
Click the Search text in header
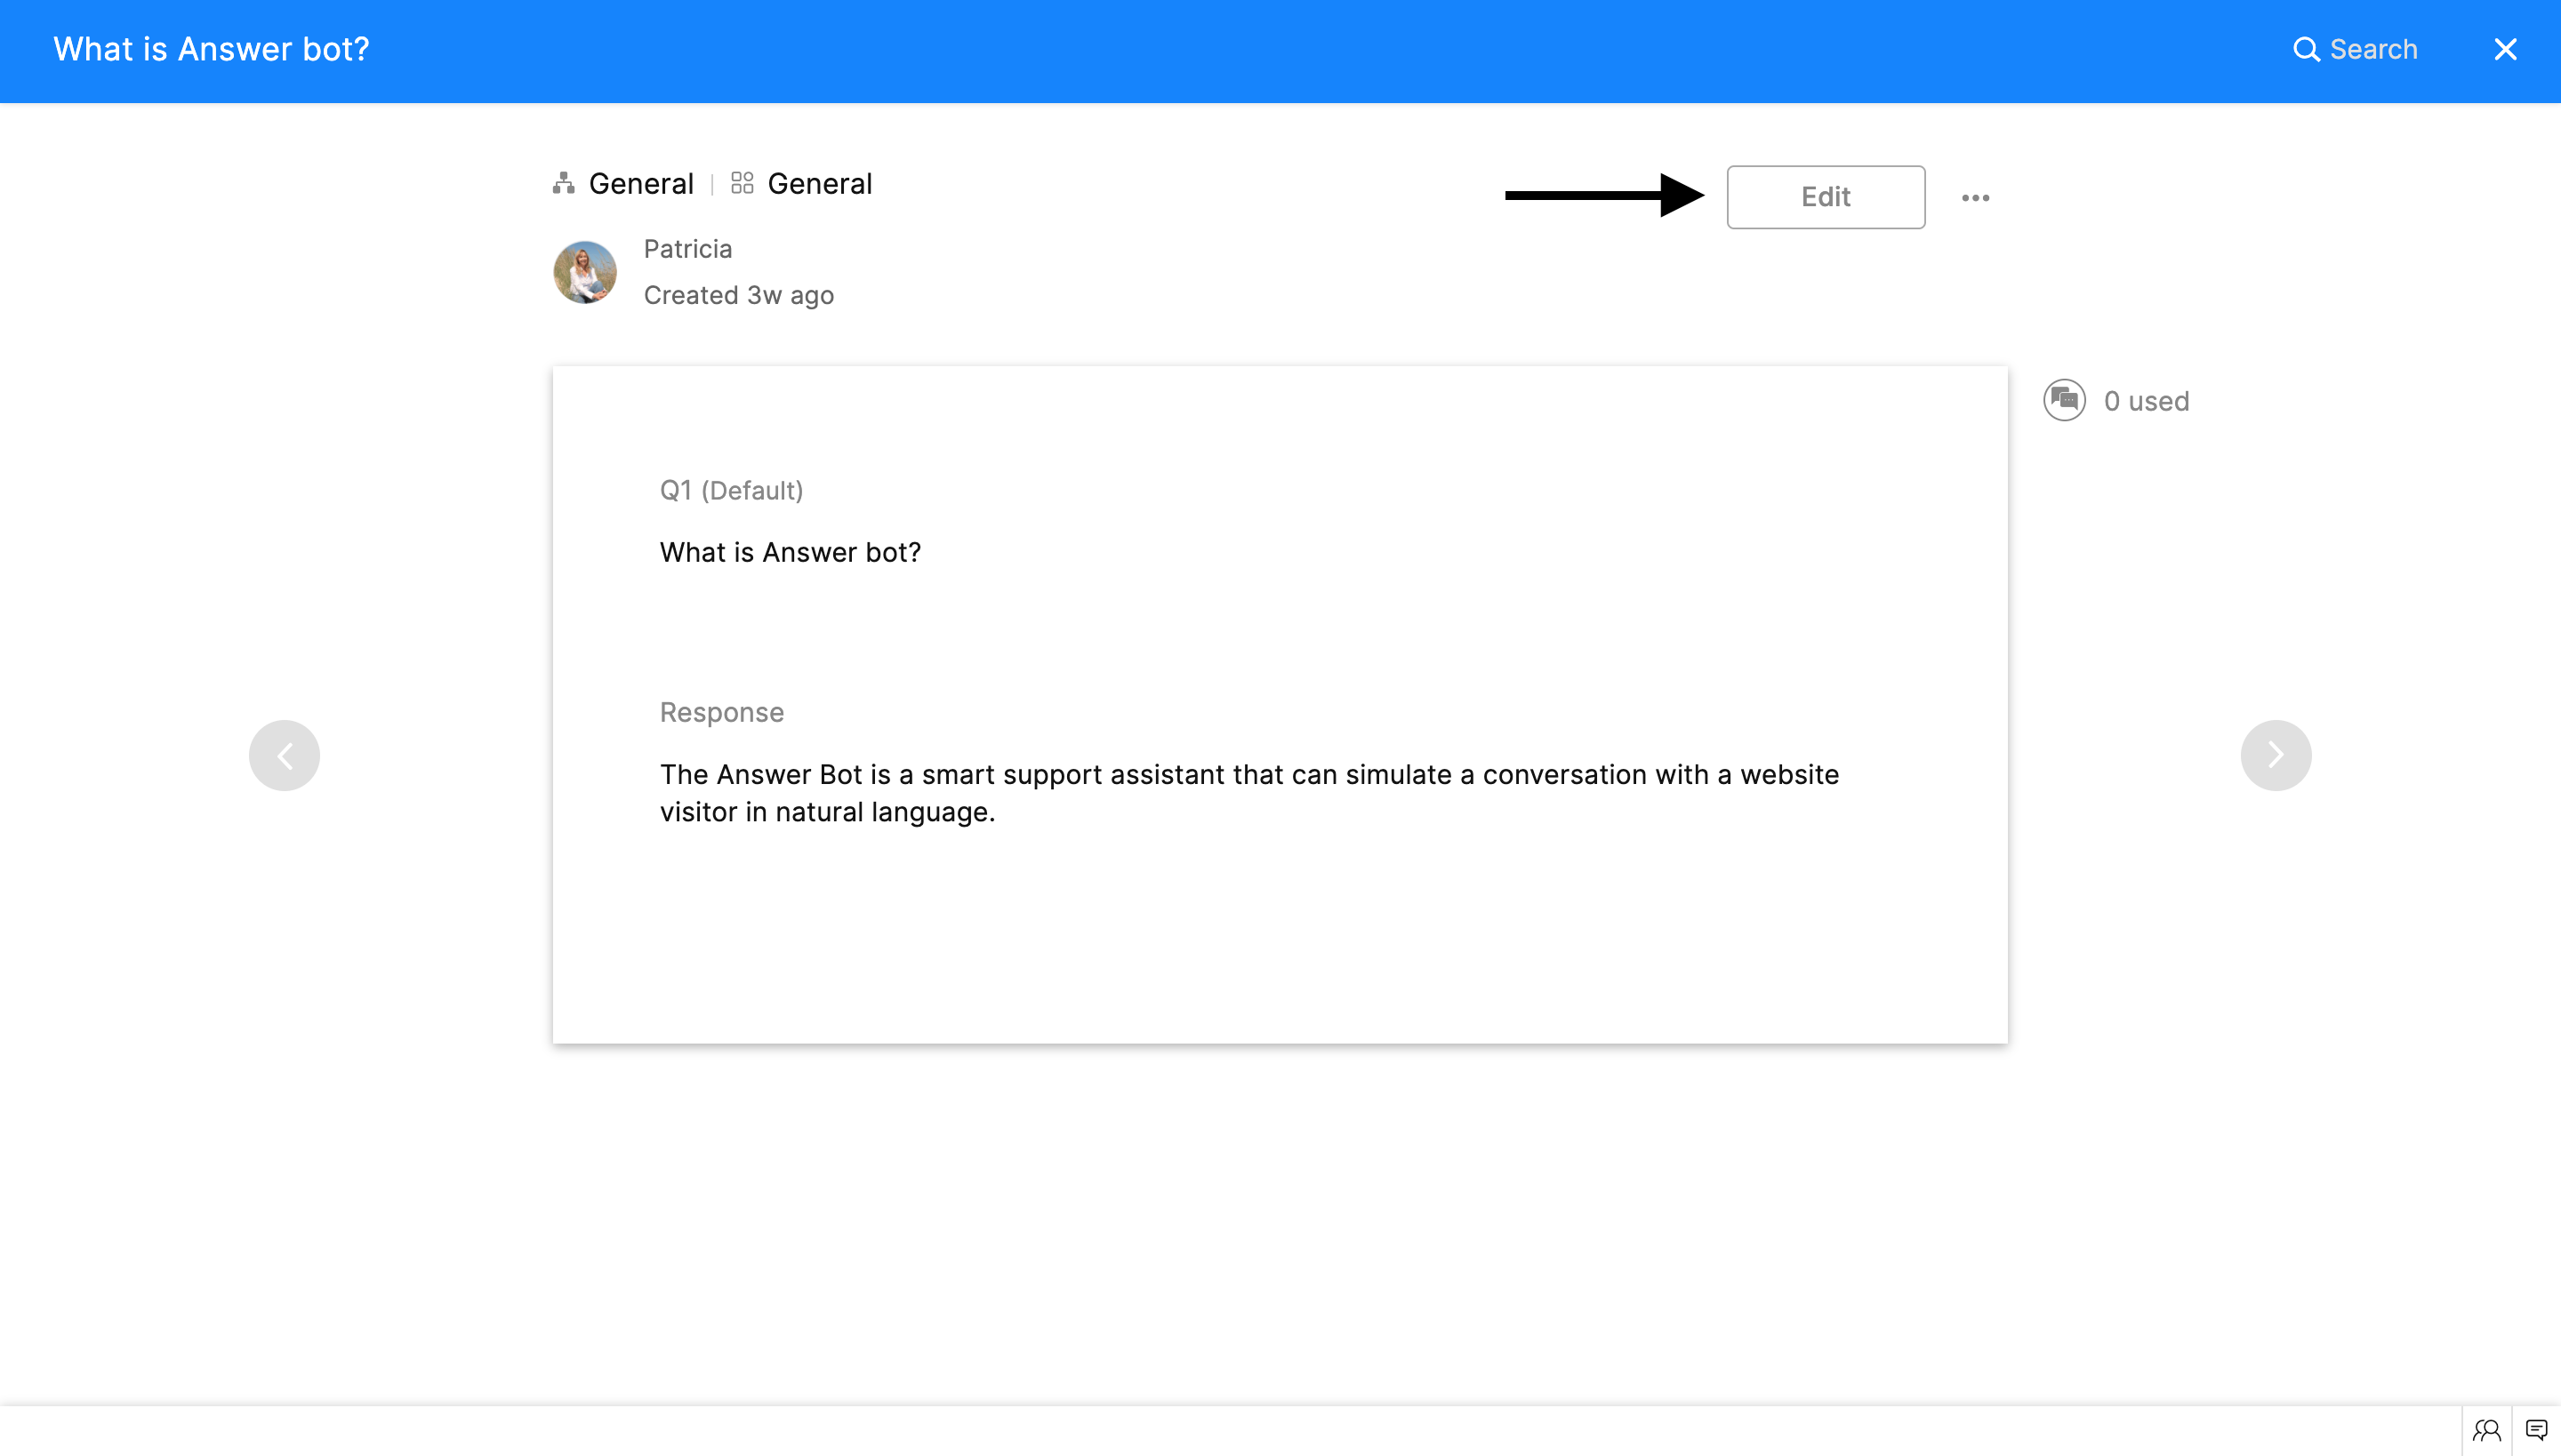[2372, 50]
